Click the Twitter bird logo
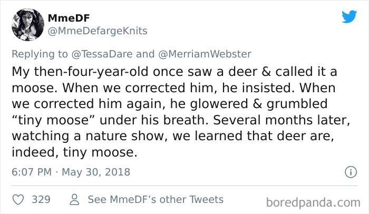This screenshot has width=369, height=214. [349, 16]
